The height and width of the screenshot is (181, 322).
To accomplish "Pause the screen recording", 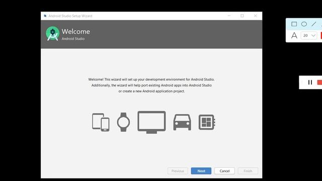I will click(x=310, y=82).
